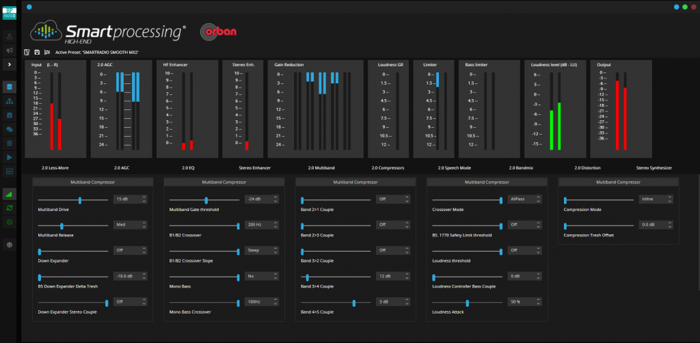The image size is (700, 343).
Task: Open the calendar scheduler icon in sidebar
Action: [x=10, y=115]
